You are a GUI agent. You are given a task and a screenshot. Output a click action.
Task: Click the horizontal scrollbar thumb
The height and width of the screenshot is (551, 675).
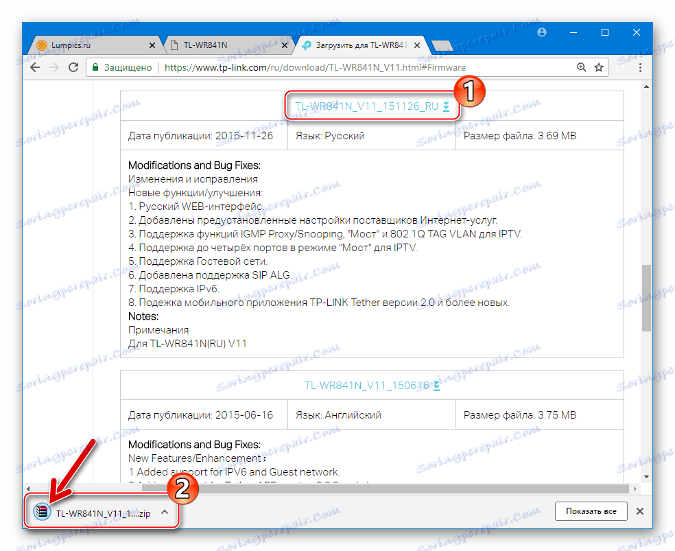pyautogui.click(x=386, y=489)
